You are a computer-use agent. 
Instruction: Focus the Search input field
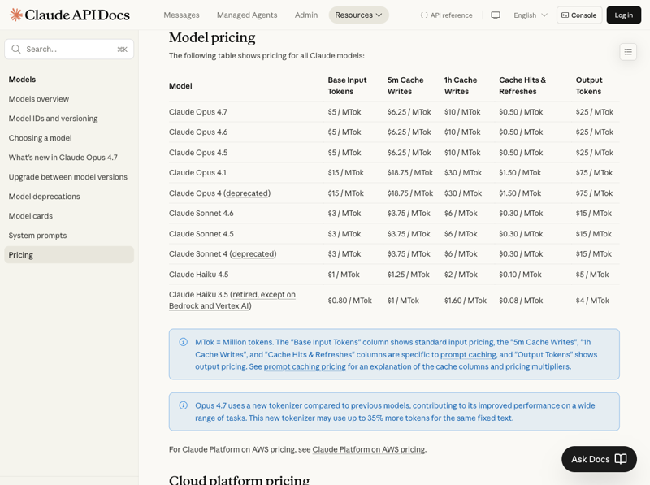point(69,50)
